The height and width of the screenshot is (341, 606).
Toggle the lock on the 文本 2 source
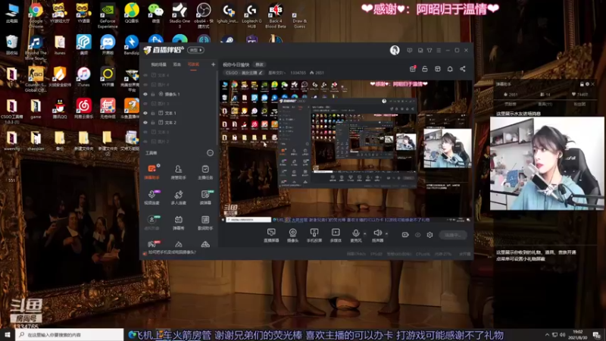(153, 123)
